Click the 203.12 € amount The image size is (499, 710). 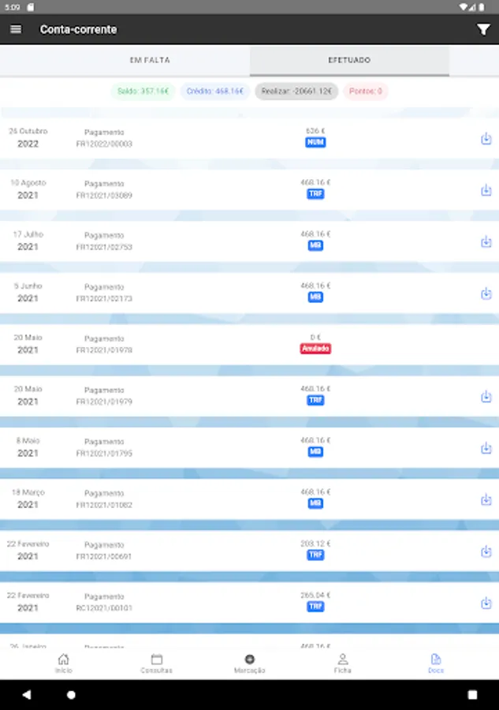click(x=315, y=544)
